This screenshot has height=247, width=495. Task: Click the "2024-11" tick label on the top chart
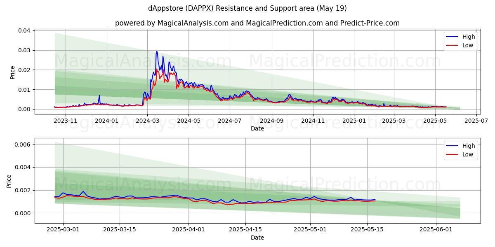point(313,121)
